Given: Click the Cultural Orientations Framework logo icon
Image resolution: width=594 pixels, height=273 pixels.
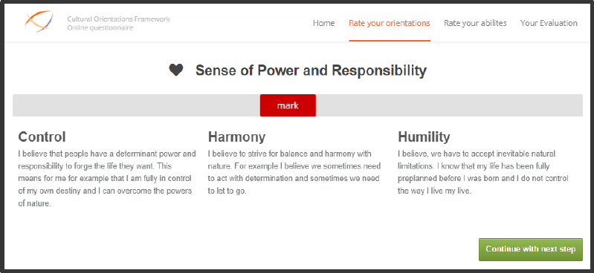Looking at the screenshot, I should (39, 22).
